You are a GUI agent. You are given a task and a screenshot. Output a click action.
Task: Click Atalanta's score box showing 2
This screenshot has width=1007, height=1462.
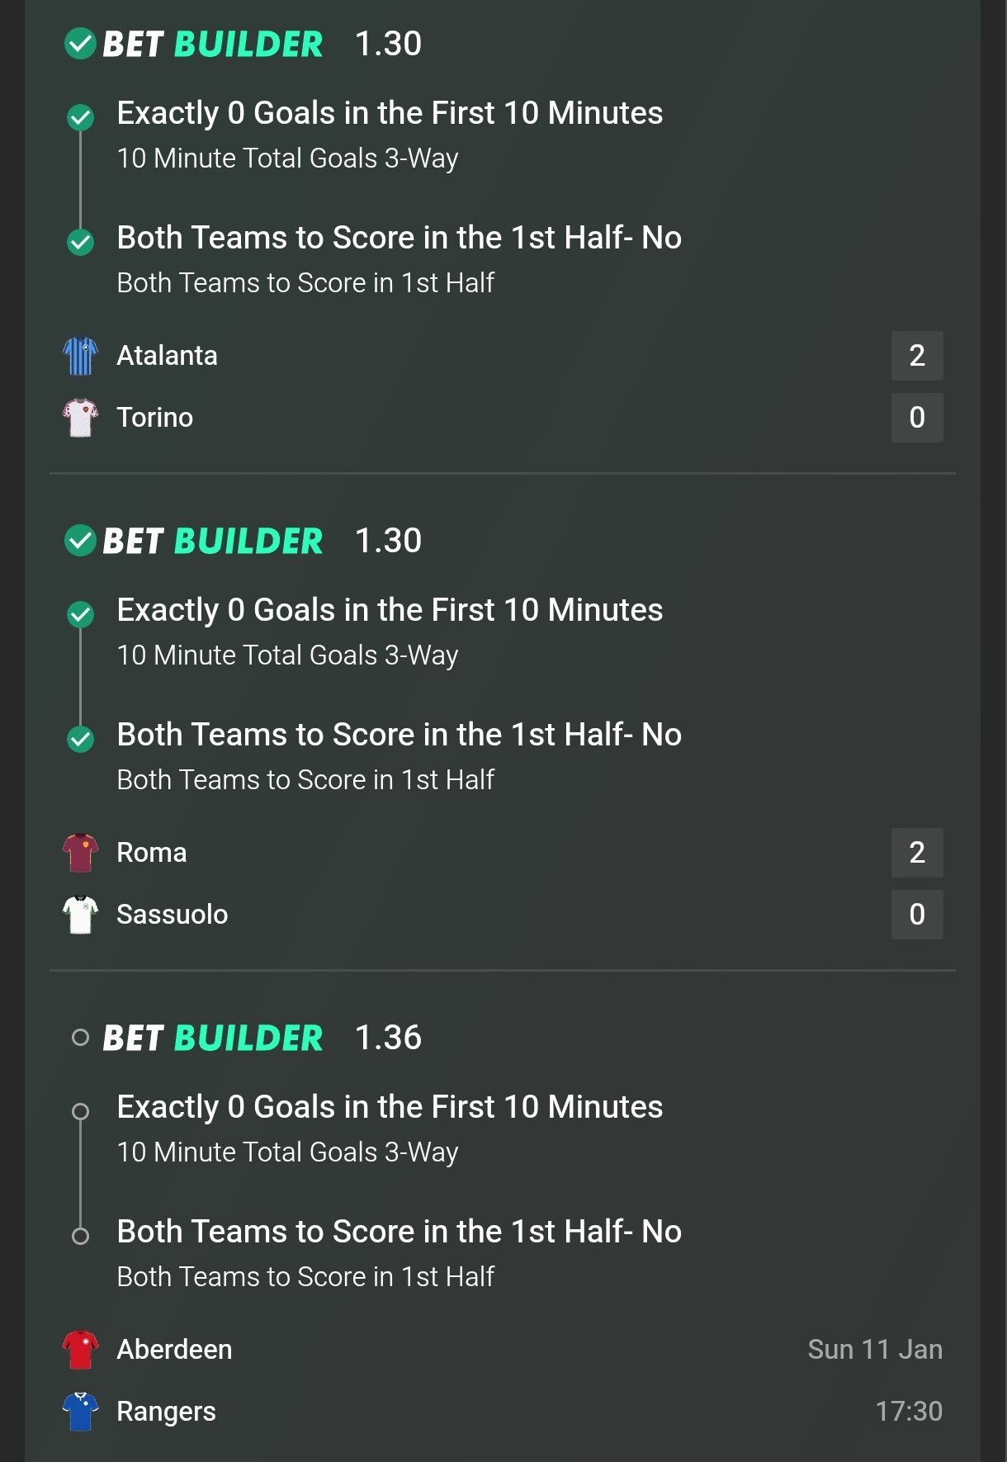pos(916,356)
